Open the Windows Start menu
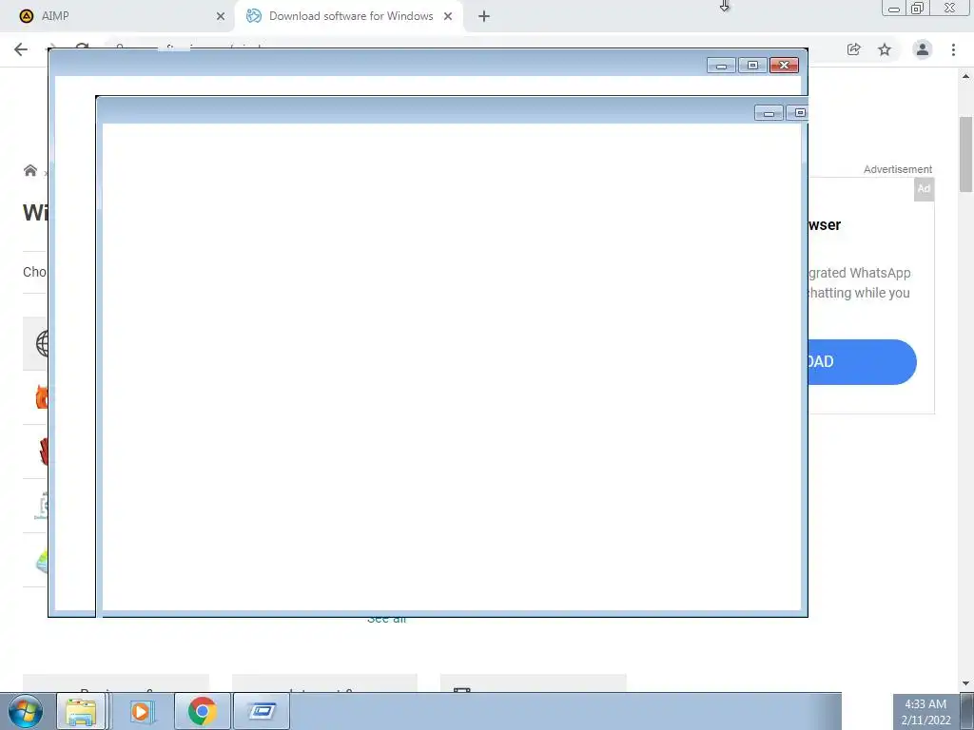Screen dimensions: 974x730 pyautogui.click(x=26, y=711)
